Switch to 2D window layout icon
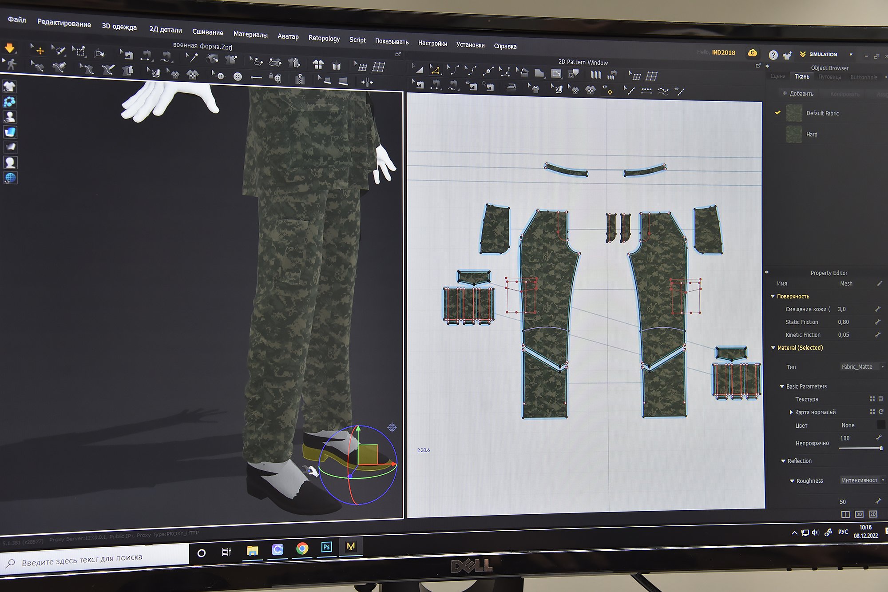 click(873, 514)
